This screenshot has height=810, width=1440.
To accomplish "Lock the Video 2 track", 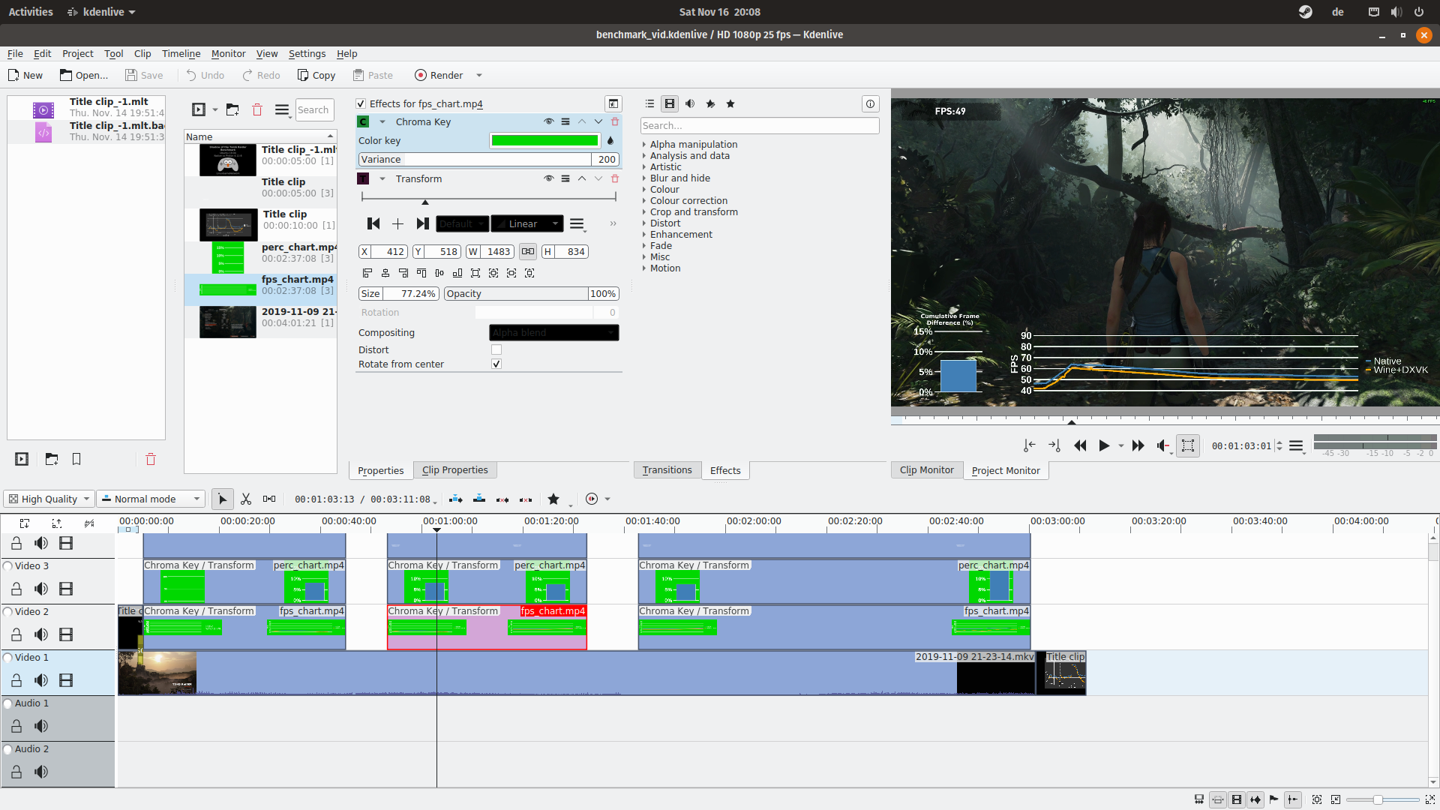I will coord(16,634).
